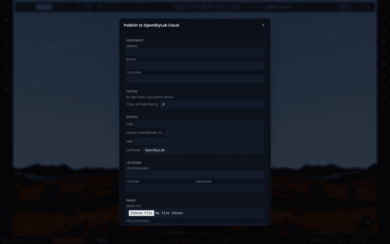Click the FILTERS section heading
Image resolution: width=390 pixels, height=244 pixels.
pos(132,91)
